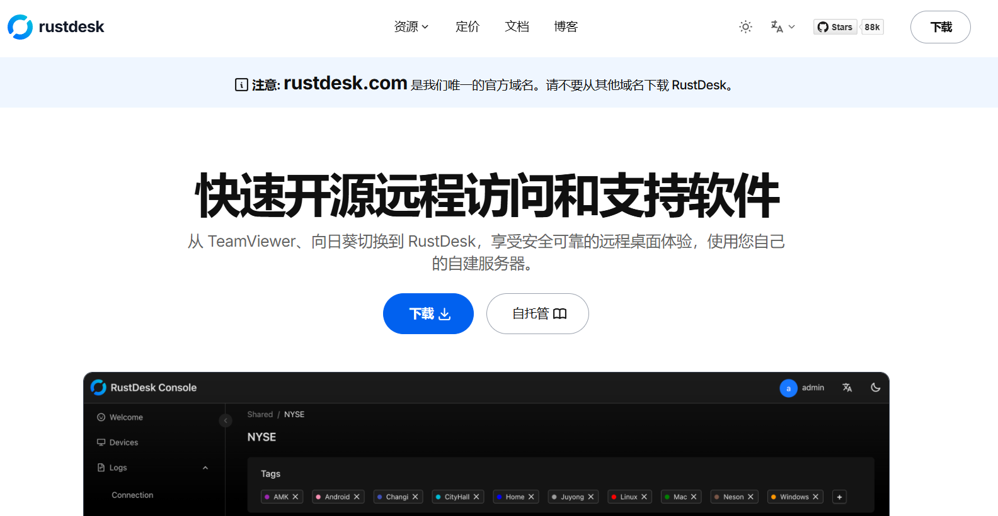The width and height of the screenshot is (998, 516).
Task: Remove the Mac tag
Action: pyautogui.click(x=694, y=497)
